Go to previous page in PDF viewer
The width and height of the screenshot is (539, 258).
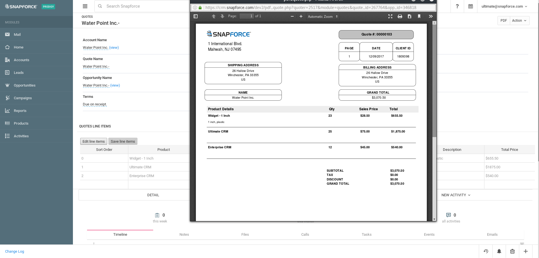(x=214, y=16)
